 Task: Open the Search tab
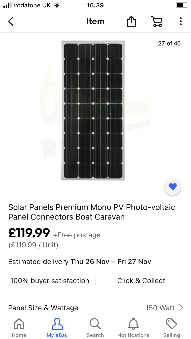click(x=95, y=328)
